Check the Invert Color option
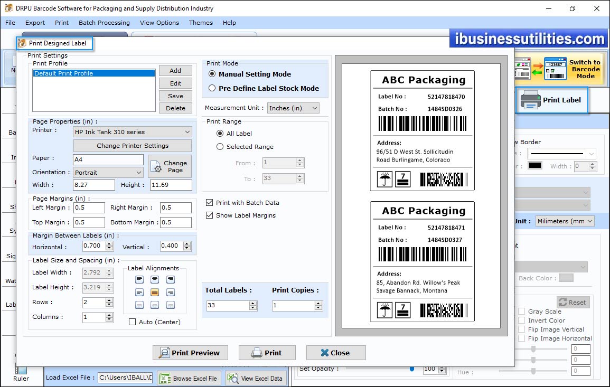610x387 pixels. coord(522,320)
